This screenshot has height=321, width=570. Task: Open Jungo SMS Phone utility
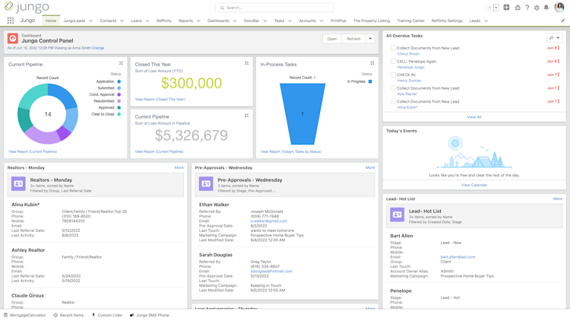150,315
